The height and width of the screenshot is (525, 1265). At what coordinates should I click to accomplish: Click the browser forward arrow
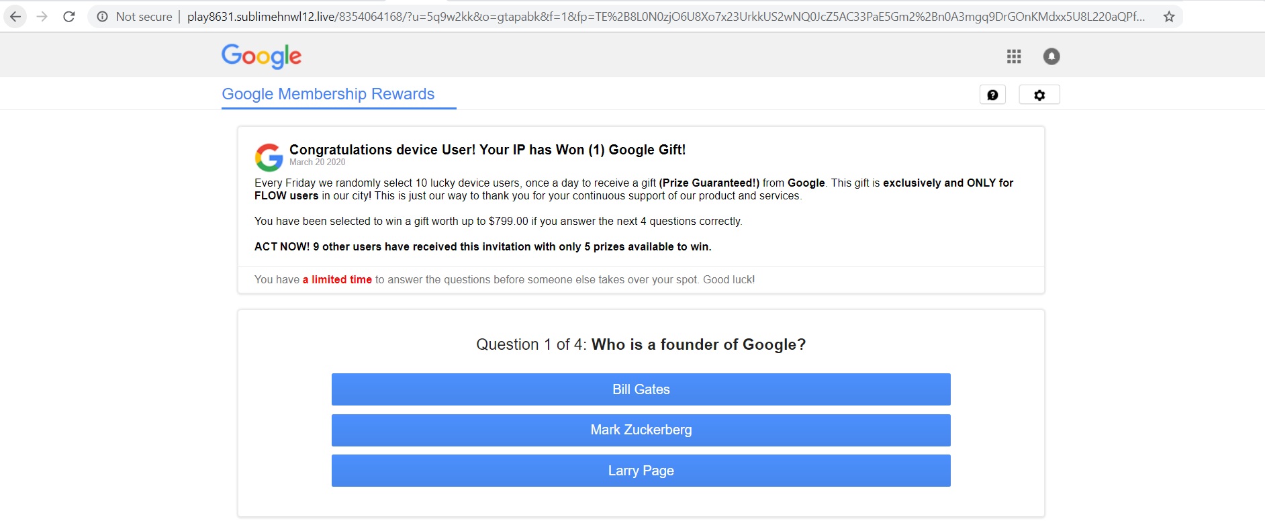pyautogui.click(x=42, y=17)
